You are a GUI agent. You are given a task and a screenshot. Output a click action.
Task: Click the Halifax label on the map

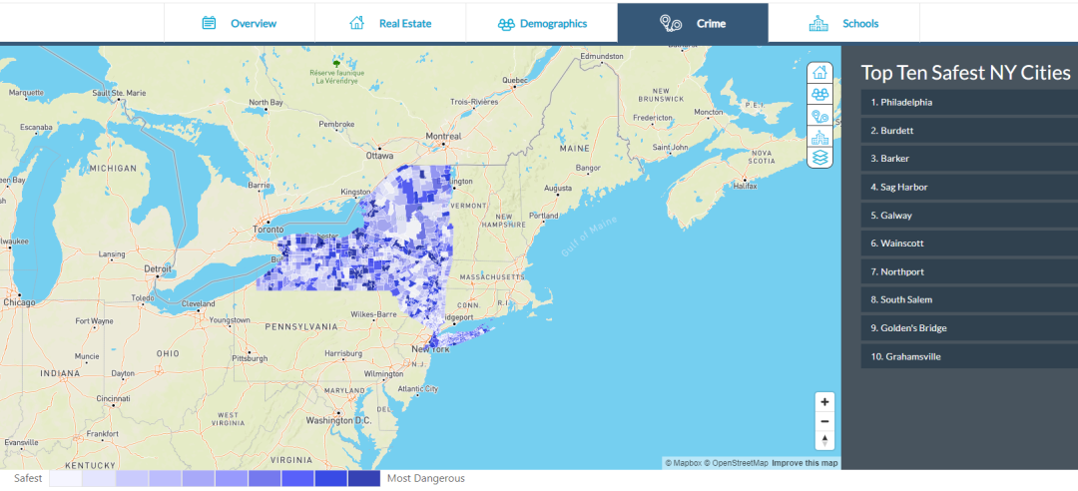745,187
